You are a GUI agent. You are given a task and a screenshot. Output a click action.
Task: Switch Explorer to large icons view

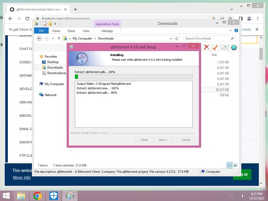pyautogui.click(x=235, y=165)
